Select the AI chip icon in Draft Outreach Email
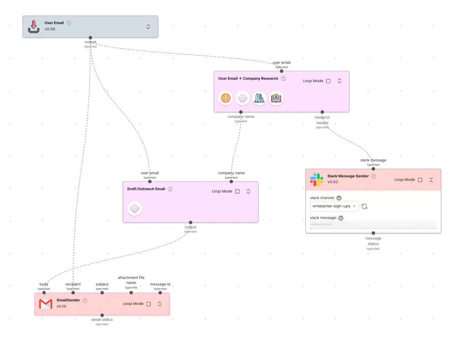Image resolution: width=460 pixels, height=343 pixels. point(134,208)
